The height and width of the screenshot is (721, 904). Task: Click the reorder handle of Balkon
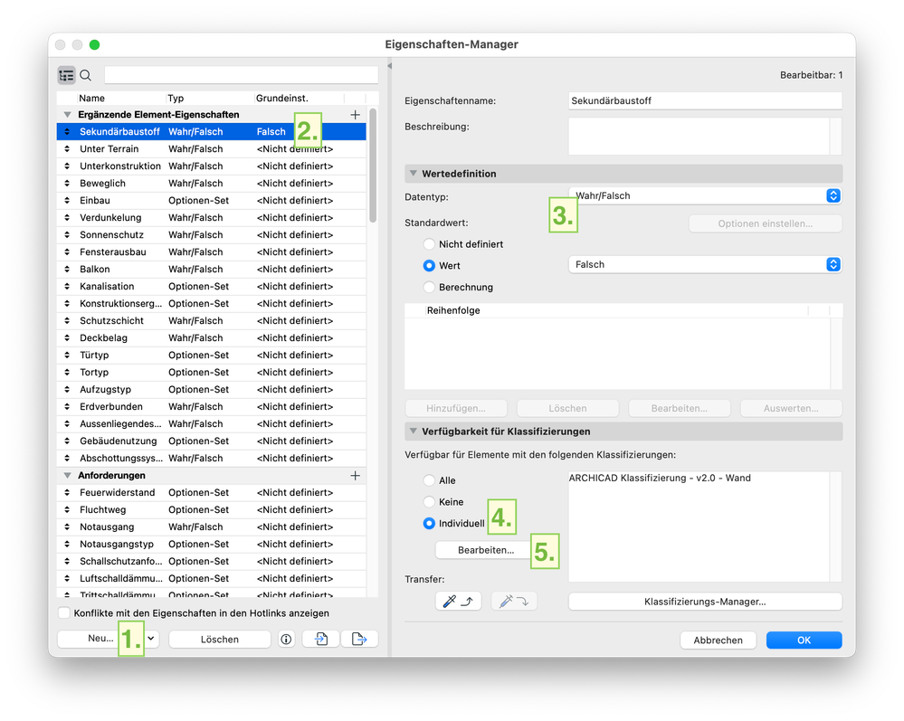point(67,270)
